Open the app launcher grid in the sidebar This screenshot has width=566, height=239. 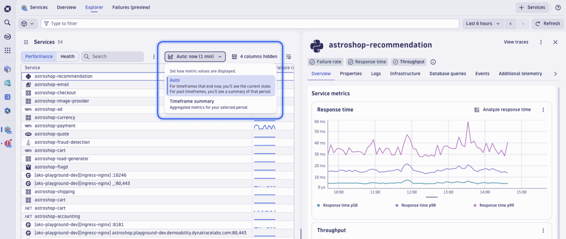coord(7,50)
